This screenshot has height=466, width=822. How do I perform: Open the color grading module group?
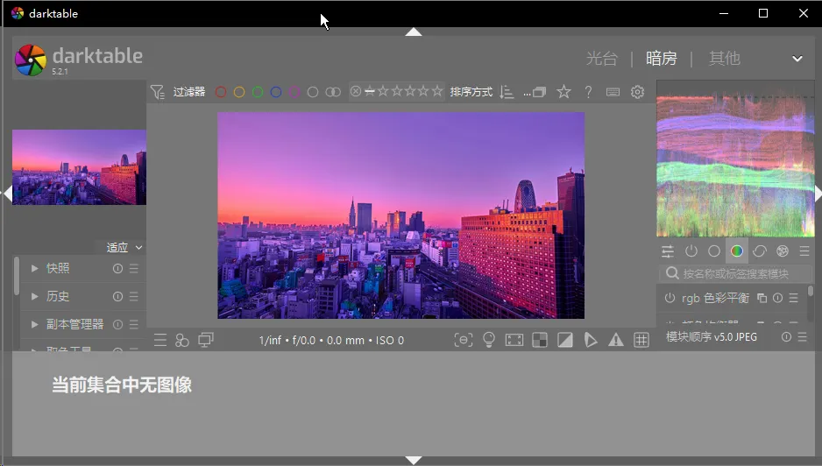[x=737, y=251]
